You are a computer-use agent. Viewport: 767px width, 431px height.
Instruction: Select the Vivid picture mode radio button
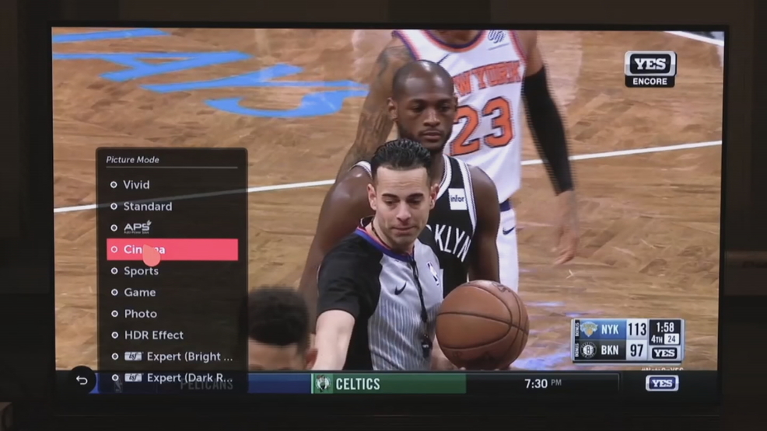pyautogui.click(x=114, y=185)
